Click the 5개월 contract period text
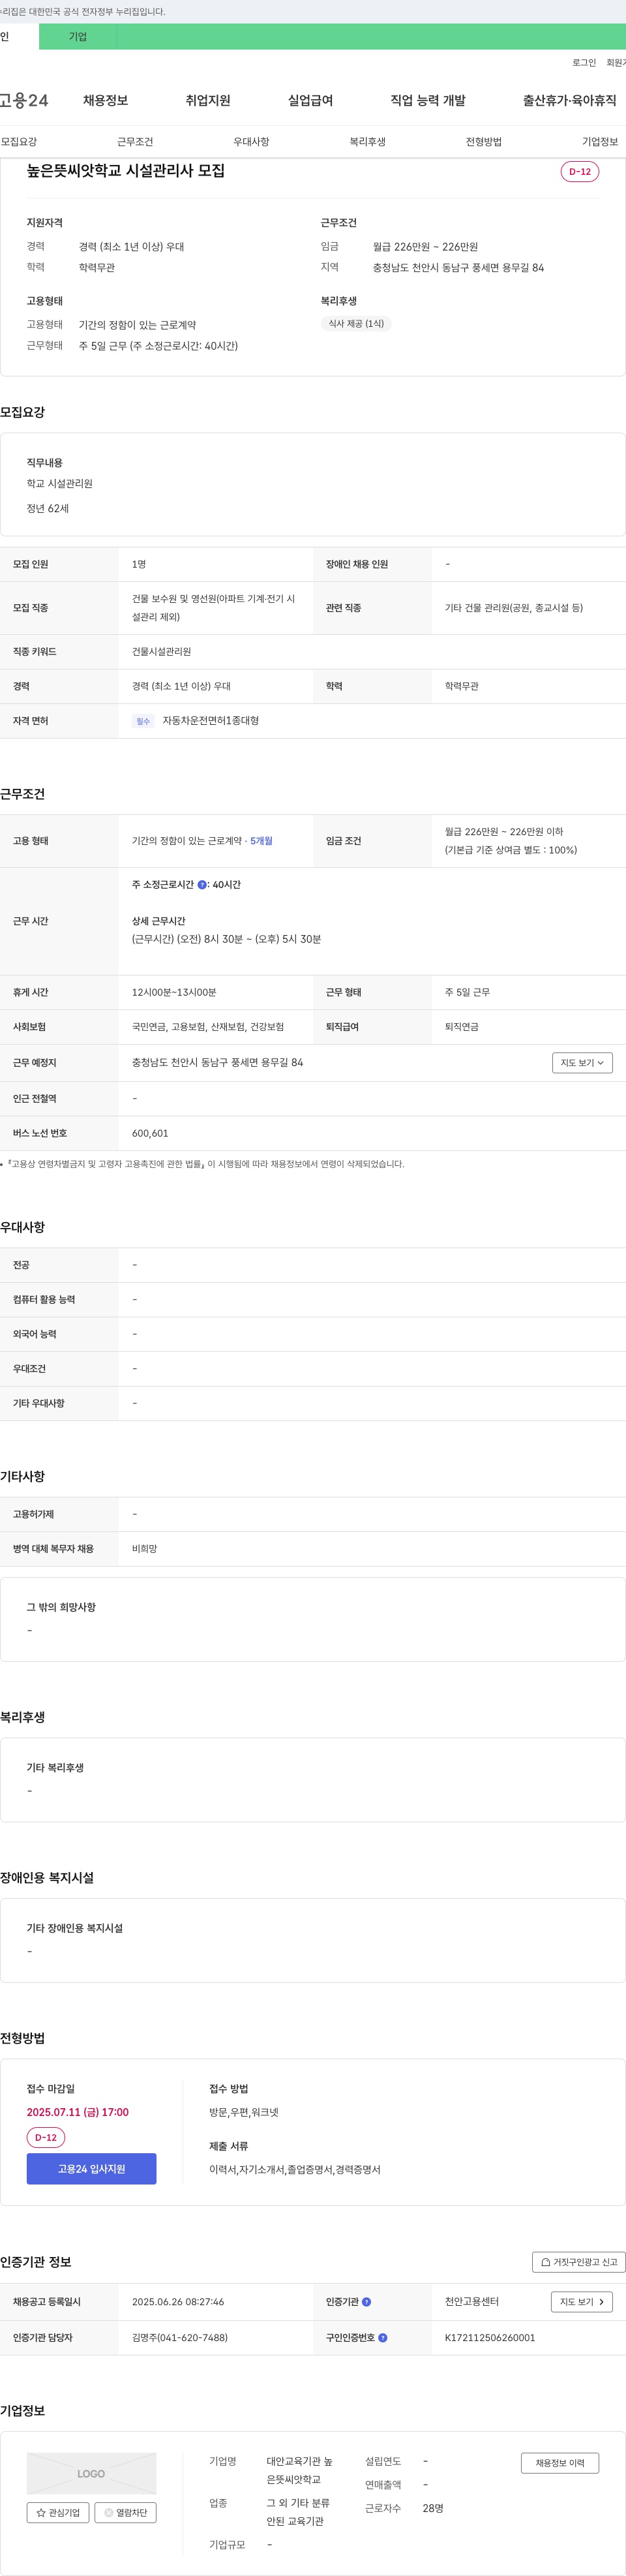The image size is (626, 2576). pyautogui.click(x=261, y=841)
